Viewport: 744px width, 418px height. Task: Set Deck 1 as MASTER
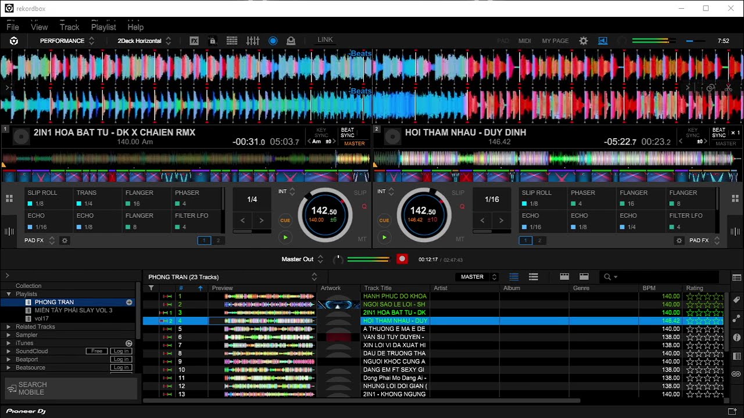[x=354, y=143]
